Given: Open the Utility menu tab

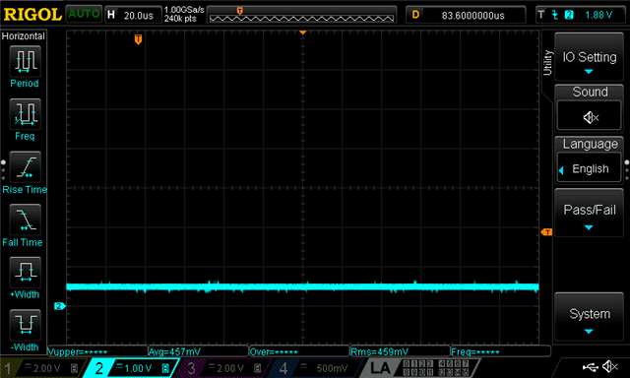Looking at the screenshot, I should (x=547, y=63).
